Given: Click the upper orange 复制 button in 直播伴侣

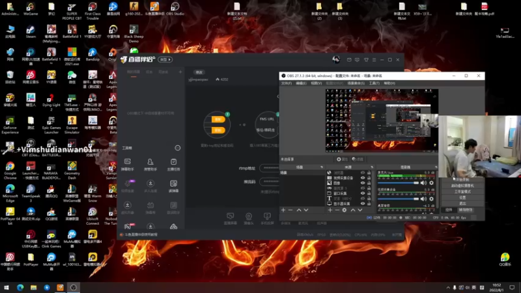Looking at the screenshot, I should [x=218, y=119].
